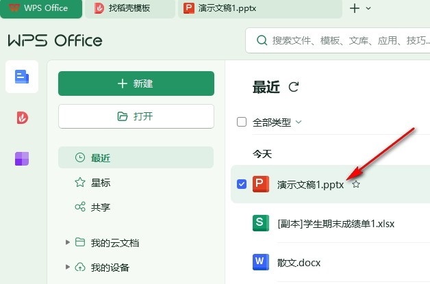Click the WPS Office logo header
This screenshot has height=284, width=430.
point(55,40)
